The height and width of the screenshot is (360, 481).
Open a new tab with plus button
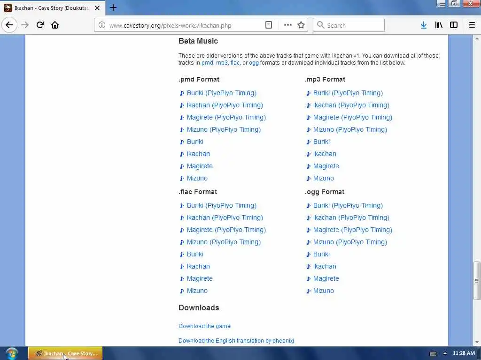coord(113,7)
